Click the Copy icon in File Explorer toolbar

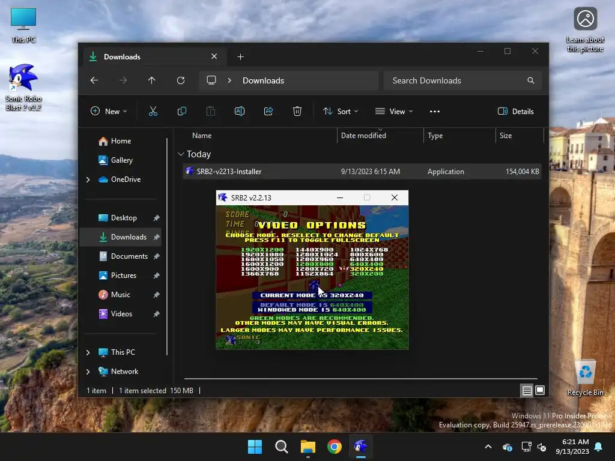(x=181, y=111)
